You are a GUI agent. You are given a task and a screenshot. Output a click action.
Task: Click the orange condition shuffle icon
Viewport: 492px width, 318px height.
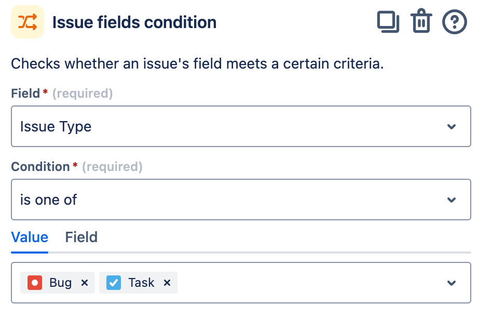coord(27,22)
